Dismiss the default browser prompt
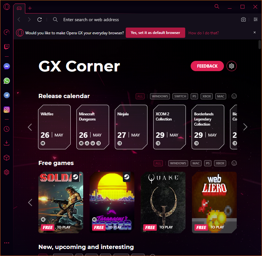This screenshot has height=256, width=262. pos(254,32)
